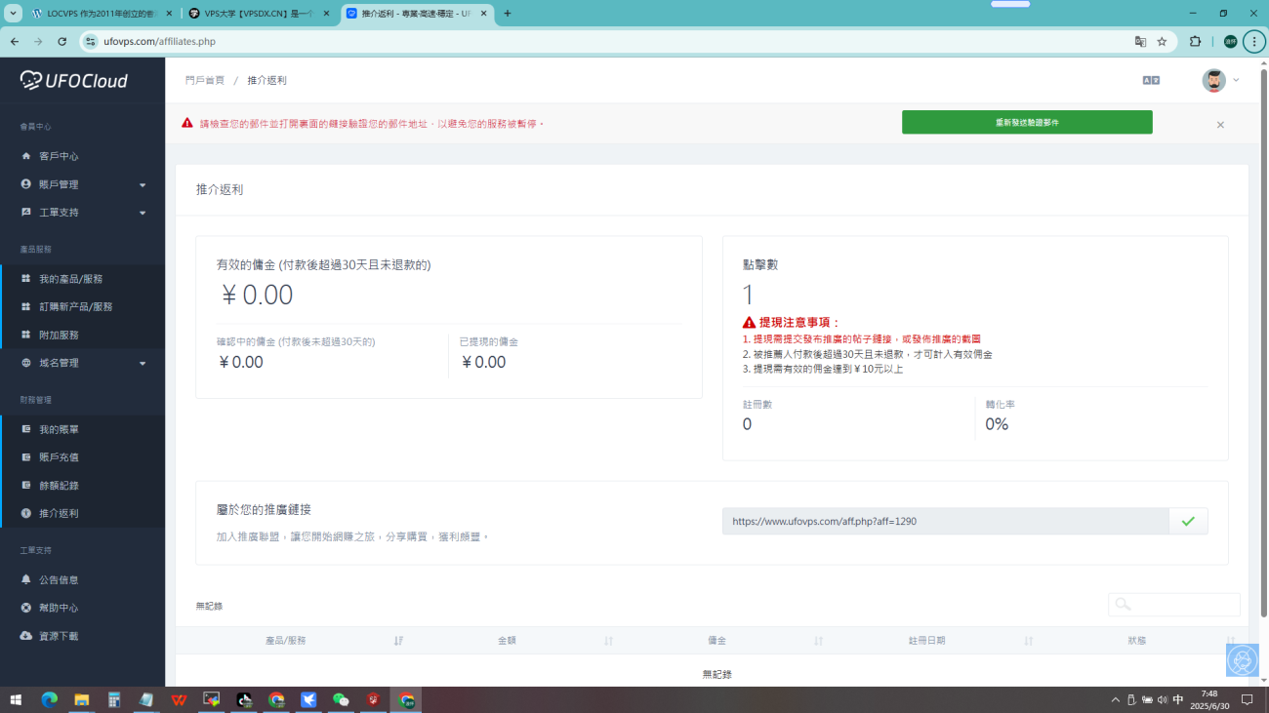The height and width of the screenshot is (713, 1269).
Task: Click the blue support chat floating icon
Action: coord(1243,660)
